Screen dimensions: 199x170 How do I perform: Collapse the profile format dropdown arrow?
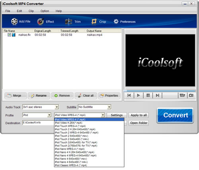103,115
